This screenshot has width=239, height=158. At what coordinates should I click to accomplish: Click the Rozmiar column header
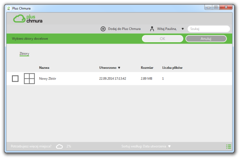(147, 68)
